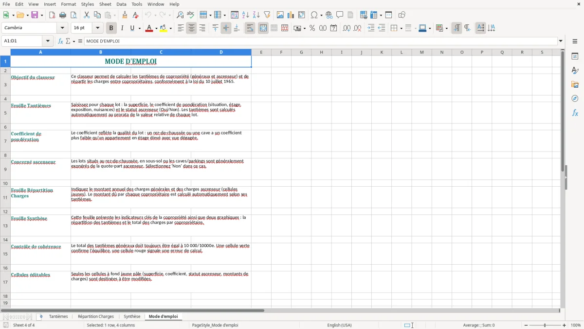The width and height of the screenshot is (584, 329).
Task: Insert an image
Action: (x=280, y=15)
